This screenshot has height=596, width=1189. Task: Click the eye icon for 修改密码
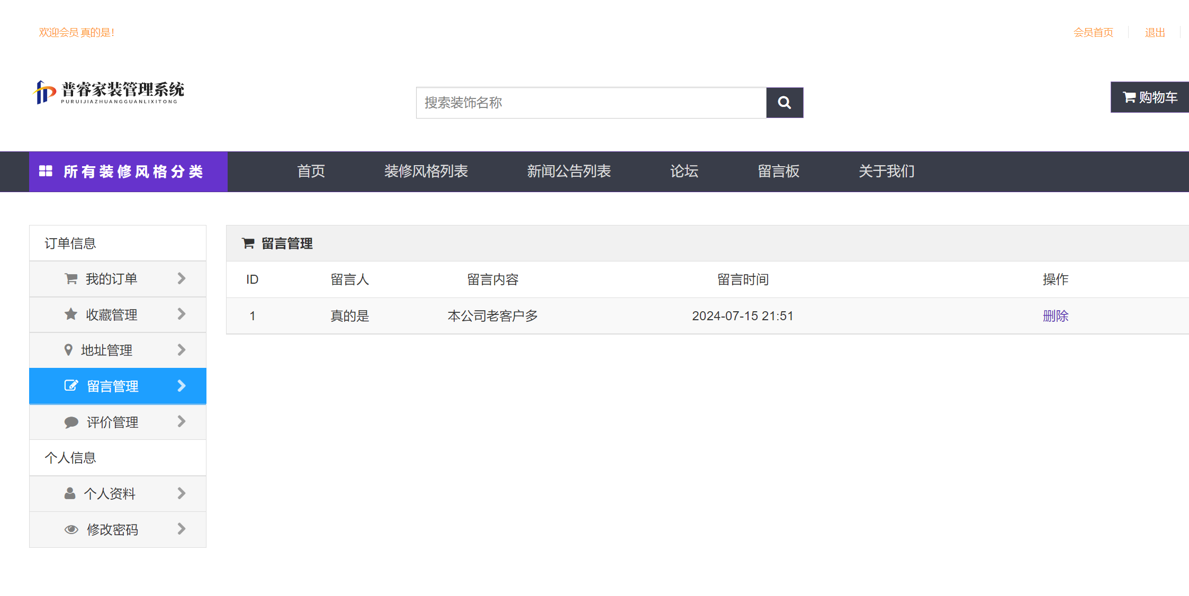click(71, 529)
